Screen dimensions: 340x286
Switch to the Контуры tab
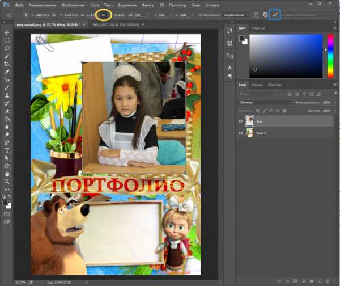pos(275,85)
